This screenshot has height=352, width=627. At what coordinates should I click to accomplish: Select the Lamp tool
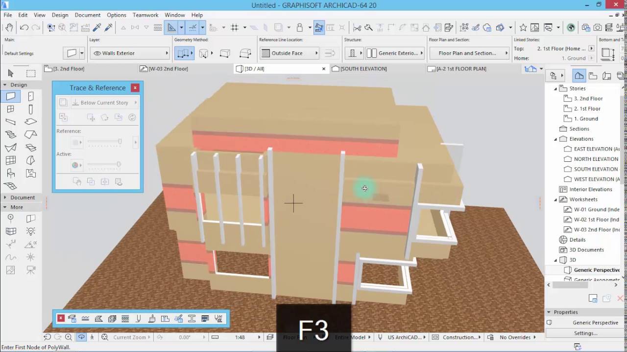(31, 231)
